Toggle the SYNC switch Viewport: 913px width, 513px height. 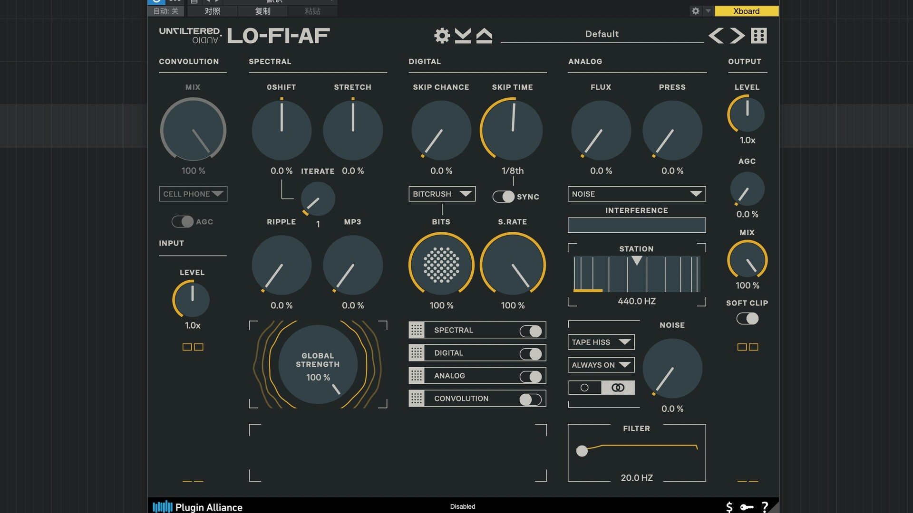click(x=504, y=197)
